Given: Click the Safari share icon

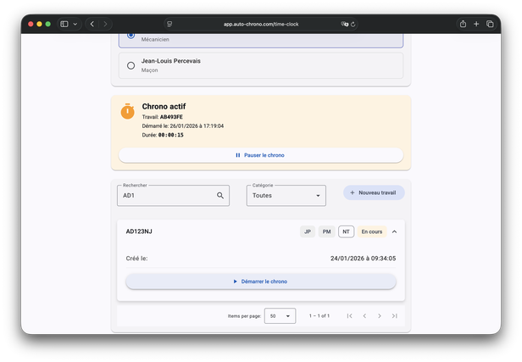Looking at the screenshot, I should 463,24.
